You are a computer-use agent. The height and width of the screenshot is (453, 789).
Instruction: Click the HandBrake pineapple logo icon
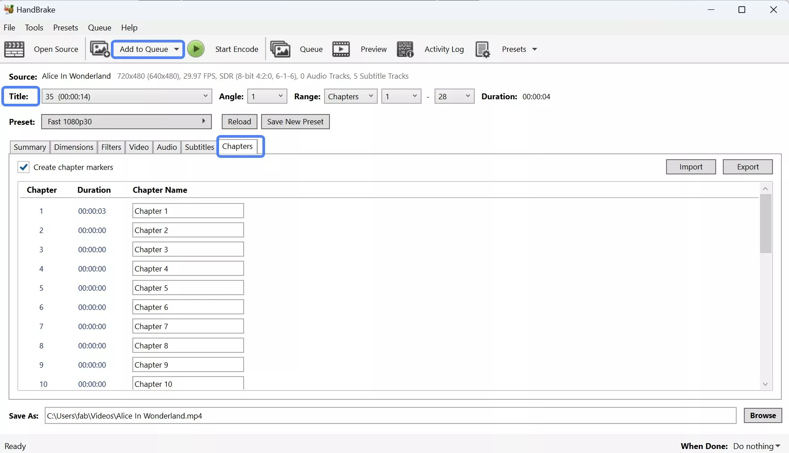pos(8,9)
